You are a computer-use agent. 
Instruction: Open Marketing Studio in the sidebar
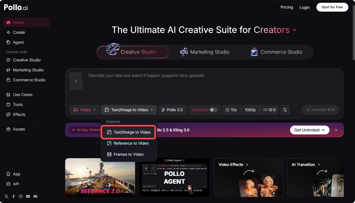(x=26, y=70)
